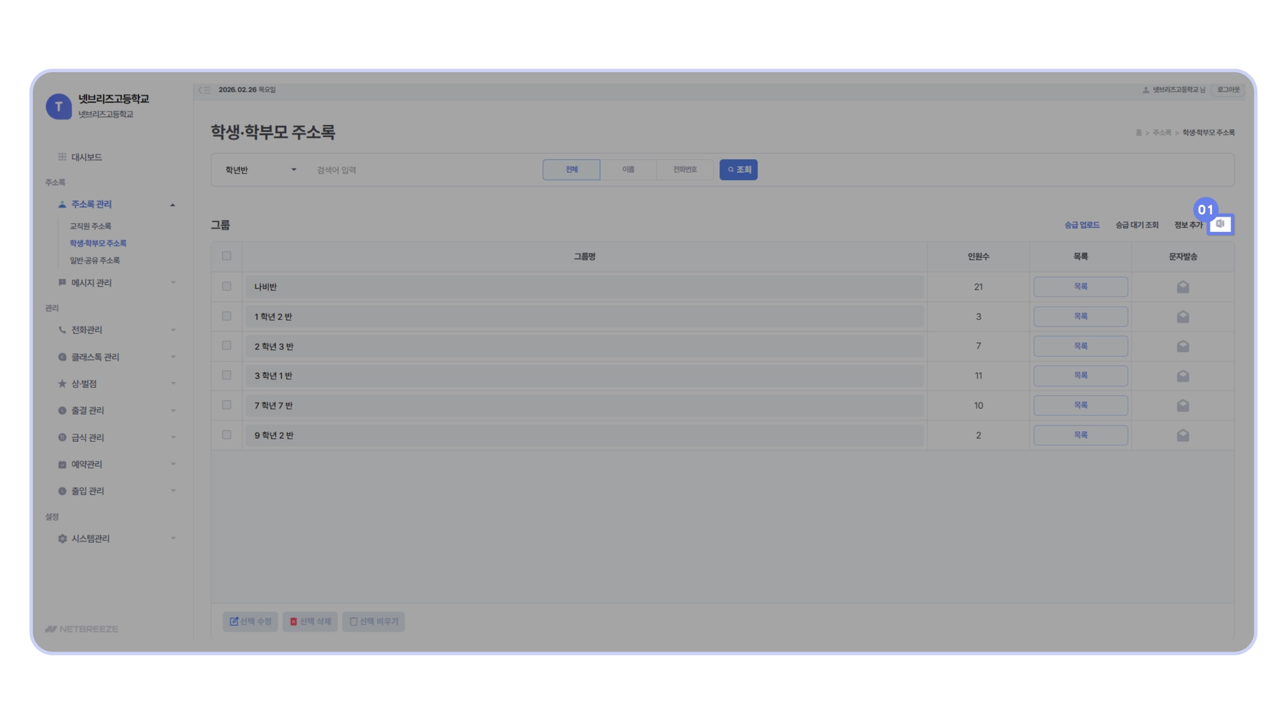
Task: Click the 승급 업로드 link
Action: [x=1082, y=225]
